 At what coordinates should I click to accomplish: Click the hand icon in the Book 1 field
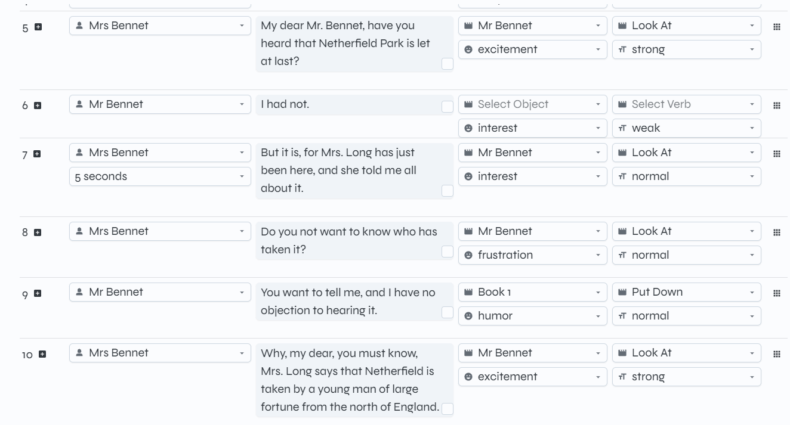469,292
